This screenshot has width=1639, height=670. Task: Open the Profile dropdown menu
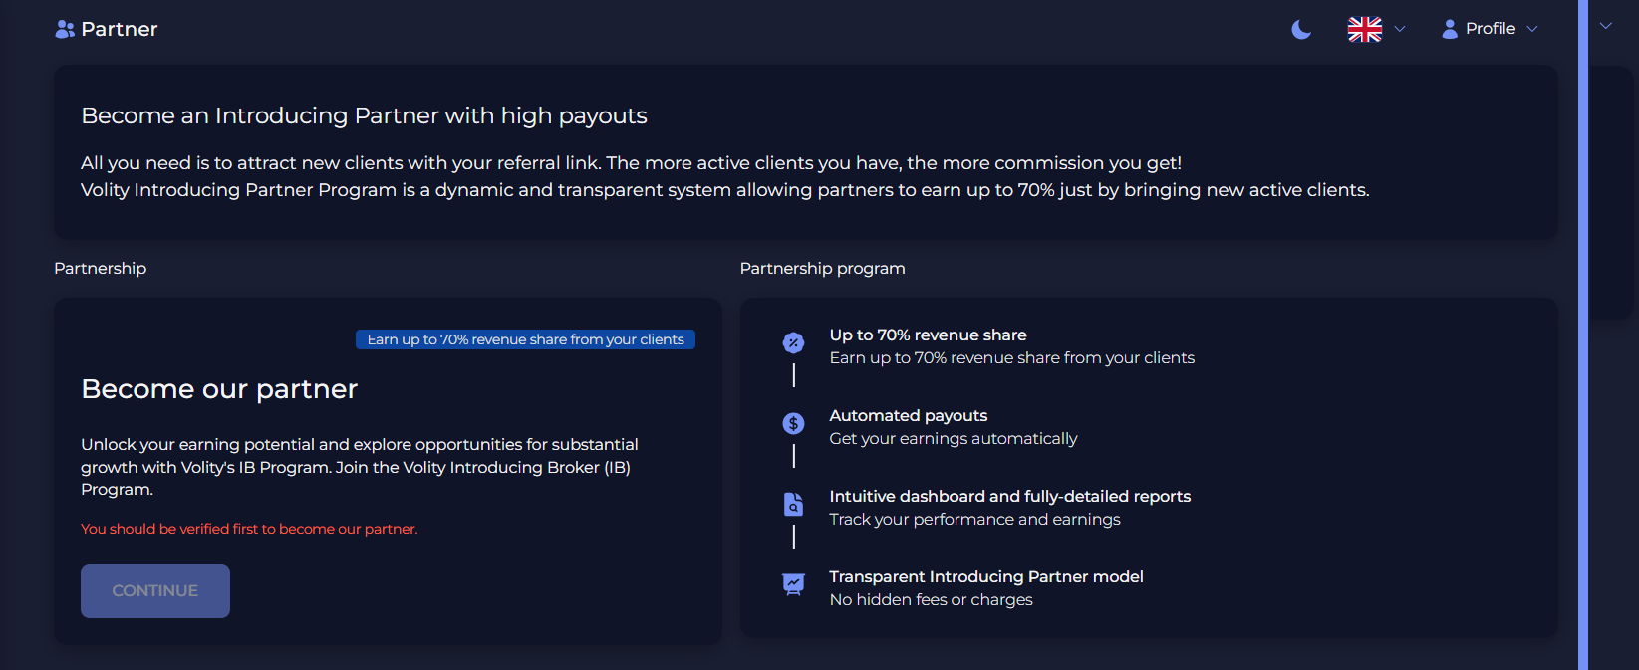(x=1490, y=29)
